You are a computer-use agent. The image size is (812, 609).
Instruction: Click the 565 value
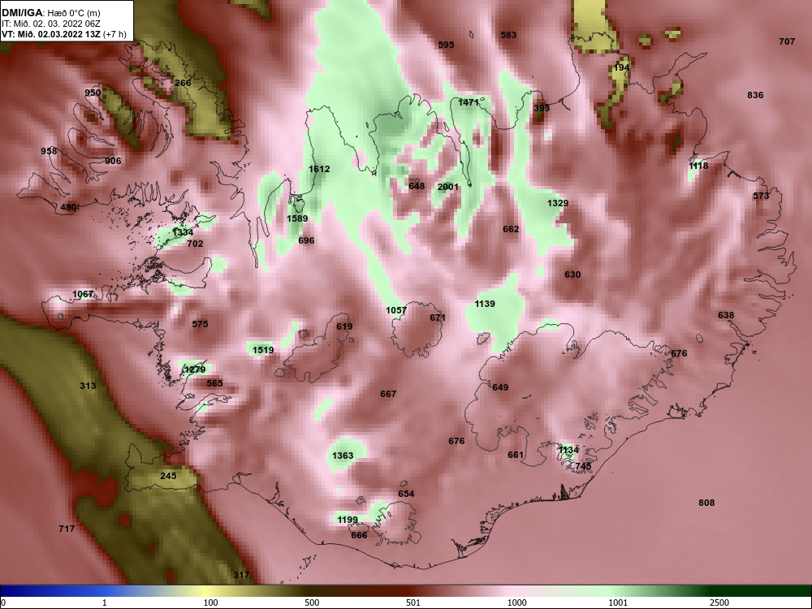214,384
